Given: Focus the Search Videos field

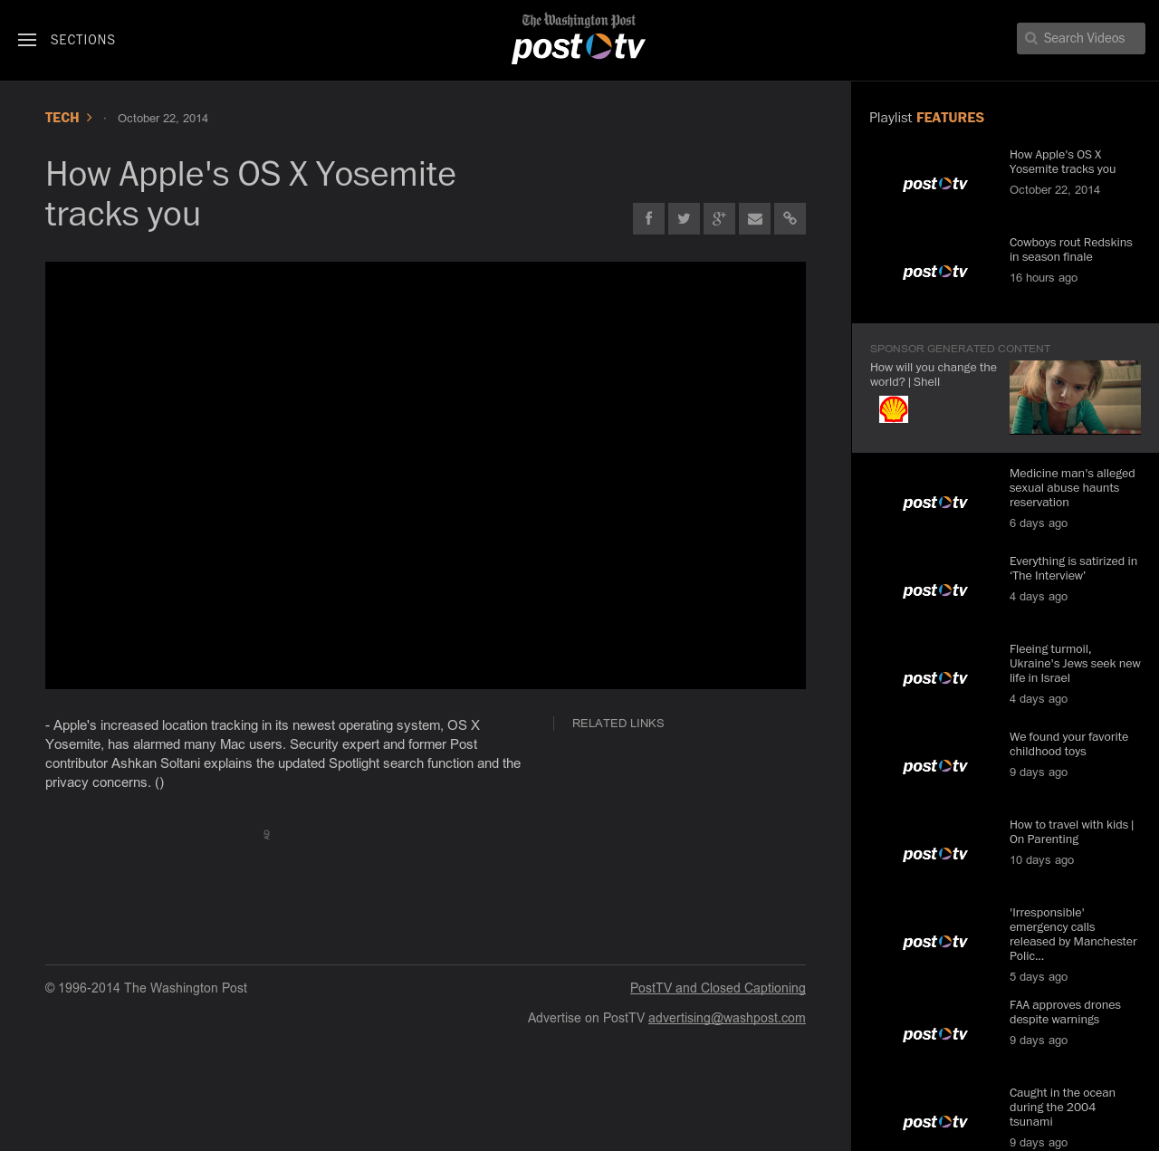Looking at the screenshot, I should pos(1081,39).
